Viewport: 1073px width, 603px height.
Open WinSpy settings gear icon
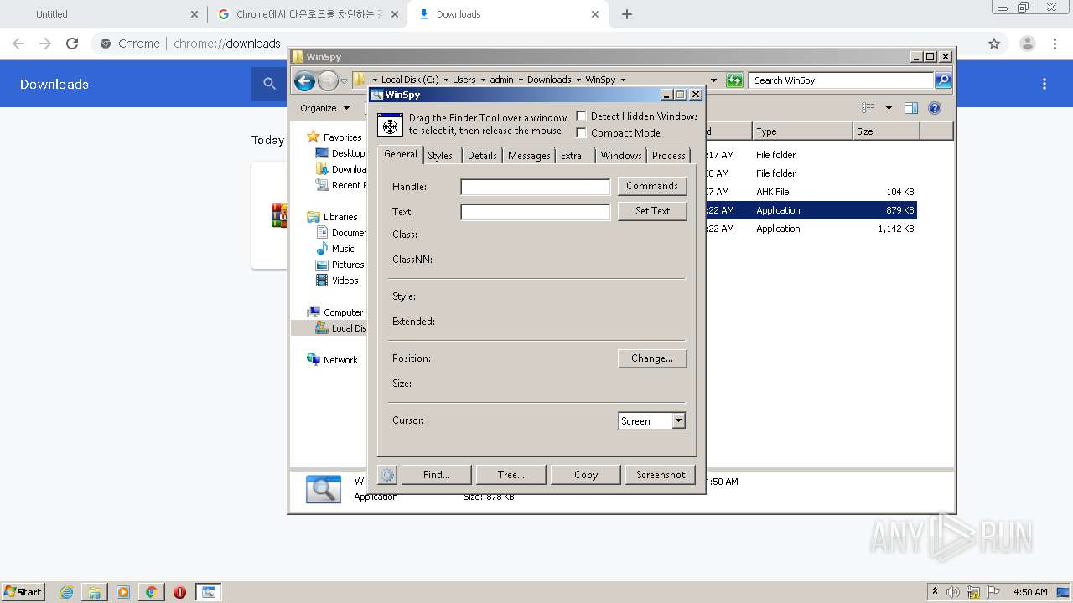click(387, 475)
